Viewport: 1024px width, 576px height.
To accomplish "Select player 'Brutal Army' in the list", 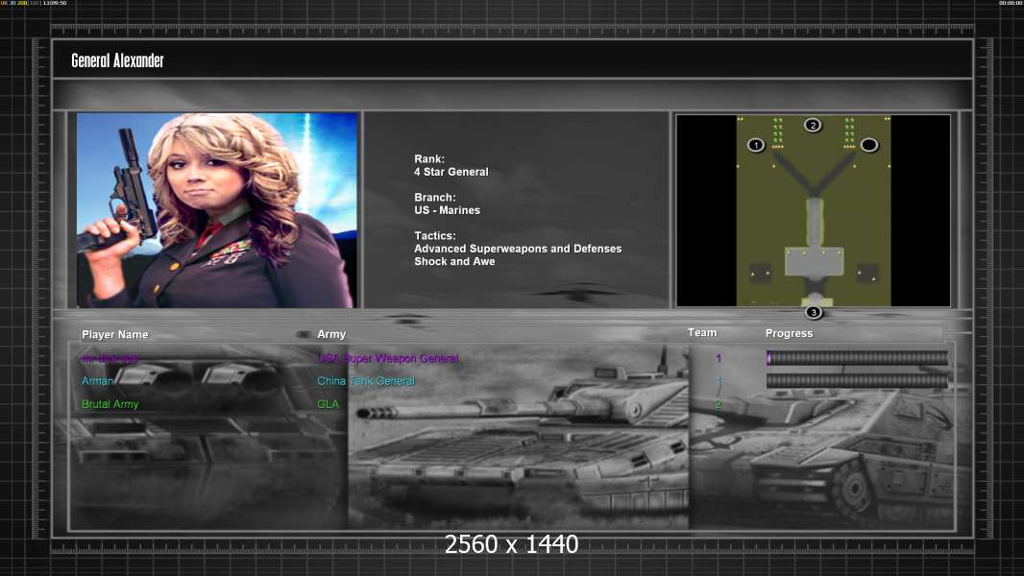I will click(110, 404).
